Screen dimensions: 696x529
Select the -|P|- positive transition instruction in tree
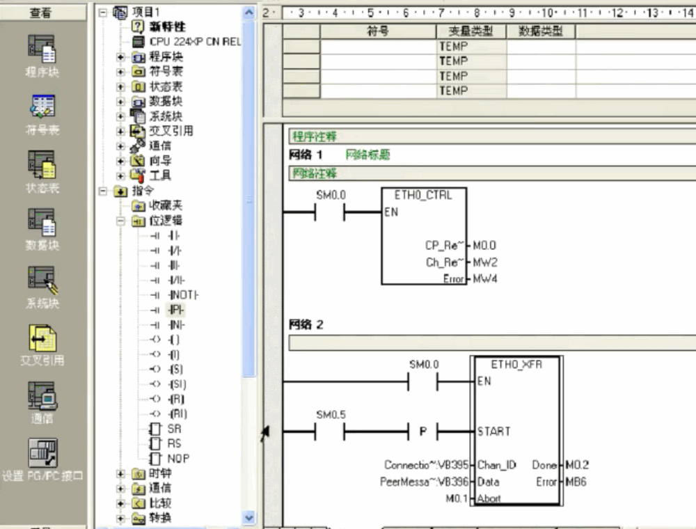pos(177,310)
